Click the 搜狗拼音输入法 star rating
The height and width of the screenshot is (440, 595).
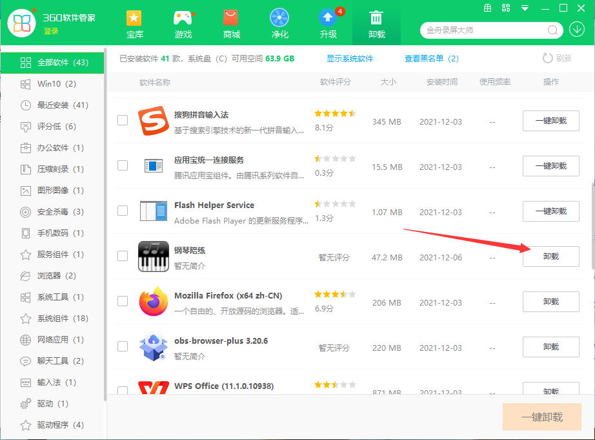[x=335, y=113]
